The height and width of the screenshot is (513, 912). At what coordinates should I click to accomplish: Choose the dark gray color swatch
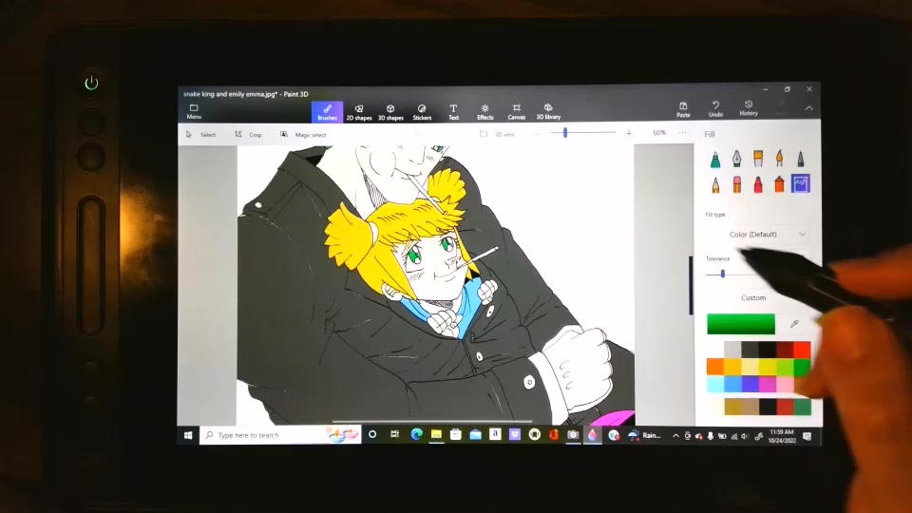[x=750, y=350]
